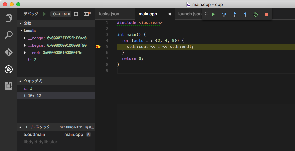The width and height of the screenshot is (295, 151).
Task: Toggle the breakpoint on line 5
Action: point(98,47)
